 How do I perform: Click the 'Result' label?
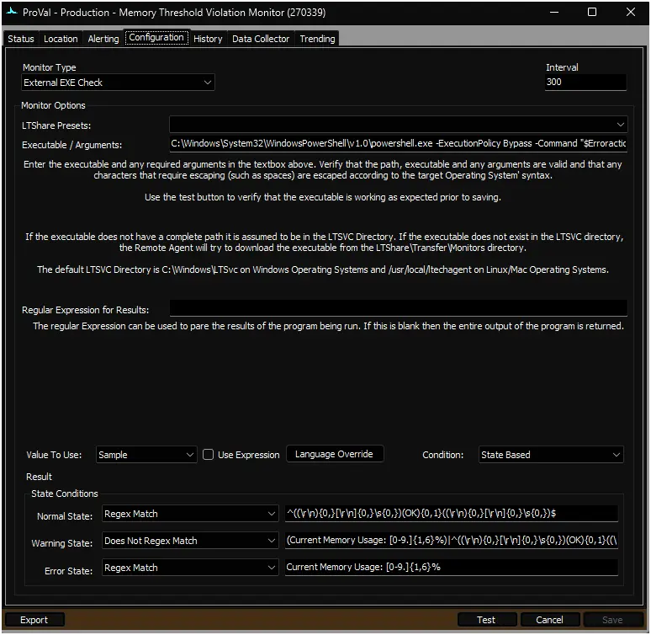(39, 477)
